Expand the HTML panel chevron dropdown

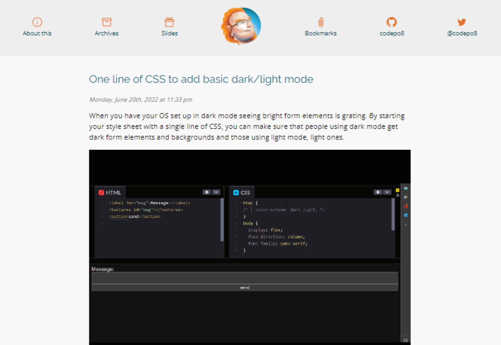[x=216, y=192]
